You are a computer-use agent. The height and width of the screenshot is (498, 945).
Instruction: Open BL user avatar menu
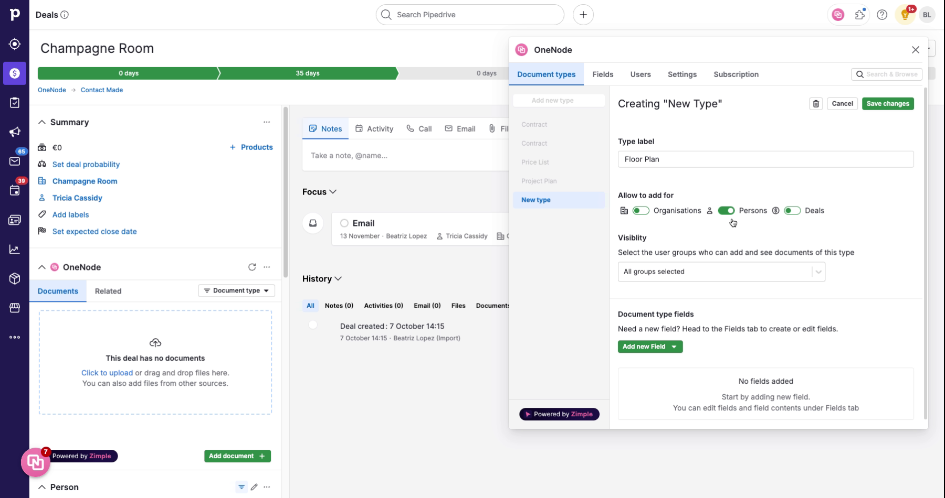click(927, 15)
